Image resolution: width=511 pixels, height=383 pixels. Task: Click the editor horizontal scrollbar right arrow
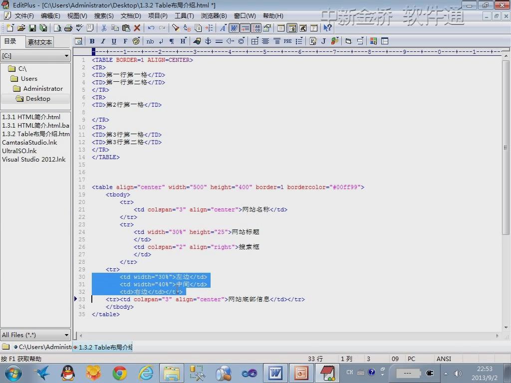pyautogui.click(x=498, y=336)
